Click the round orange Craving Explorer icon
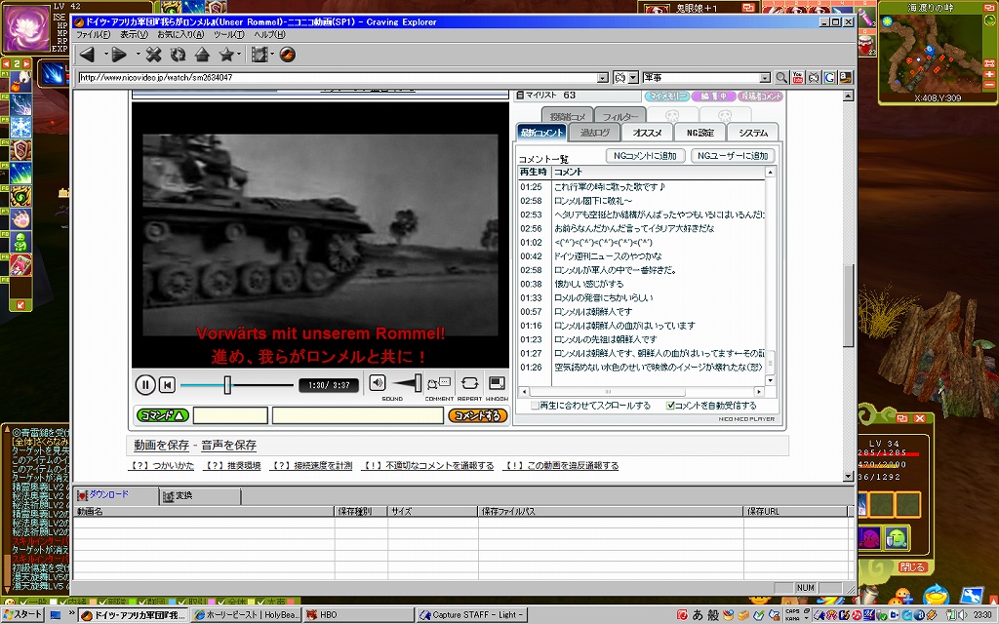Image resolution: width=999 pixels, height=624 pixels. click(x=288, y=55)
